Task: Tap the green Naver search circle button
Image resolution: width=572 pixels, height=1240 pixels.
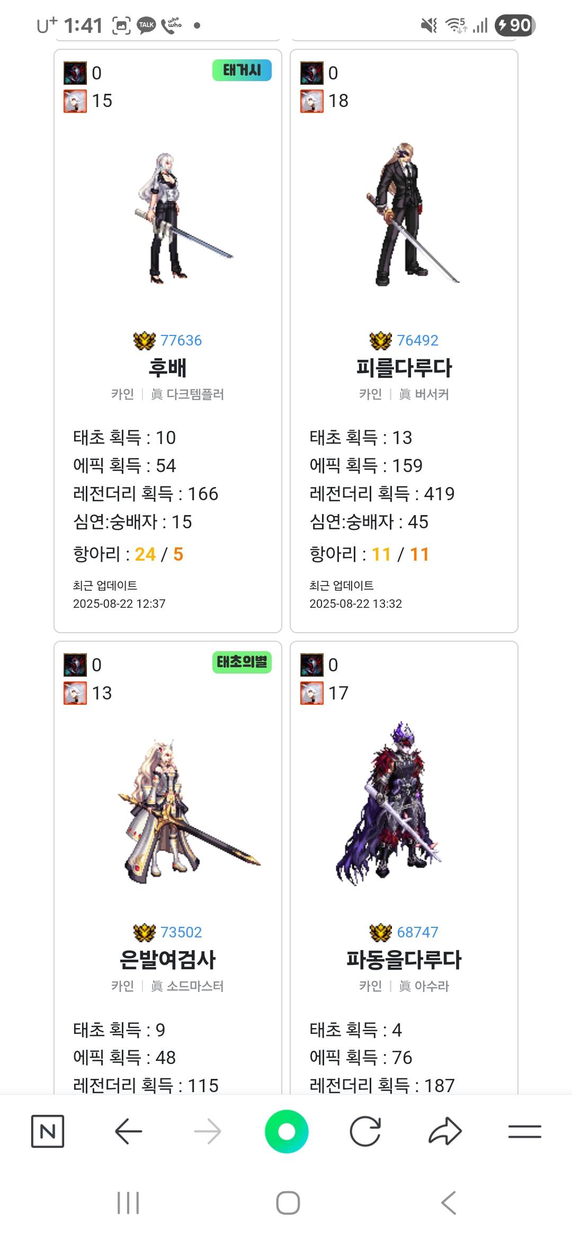Action: 287,1131
